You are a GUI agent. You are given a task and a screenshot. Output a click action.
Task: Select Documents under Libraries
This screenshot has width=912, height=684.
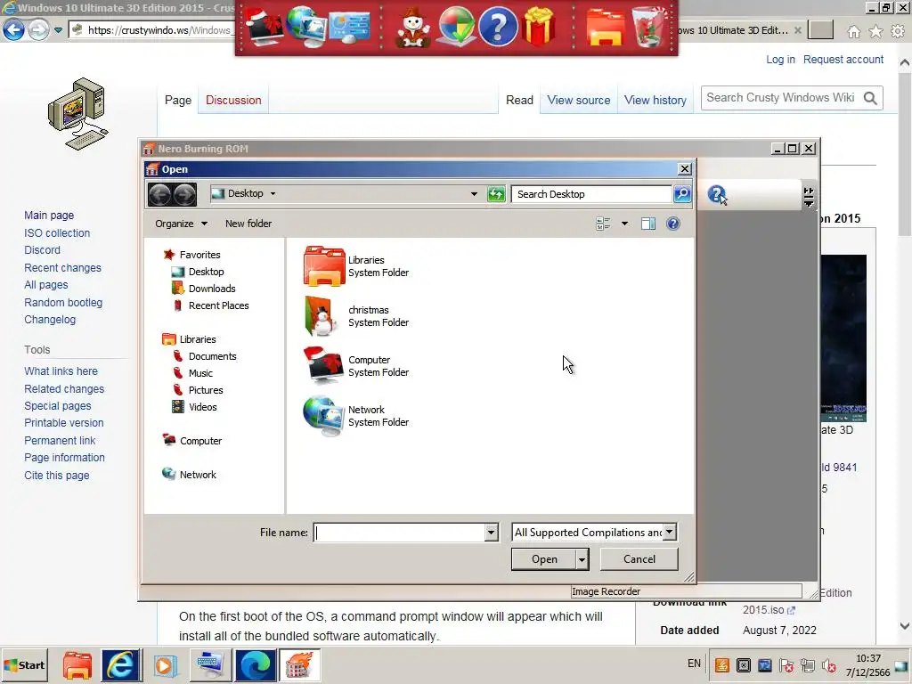(x=205, y=356)
